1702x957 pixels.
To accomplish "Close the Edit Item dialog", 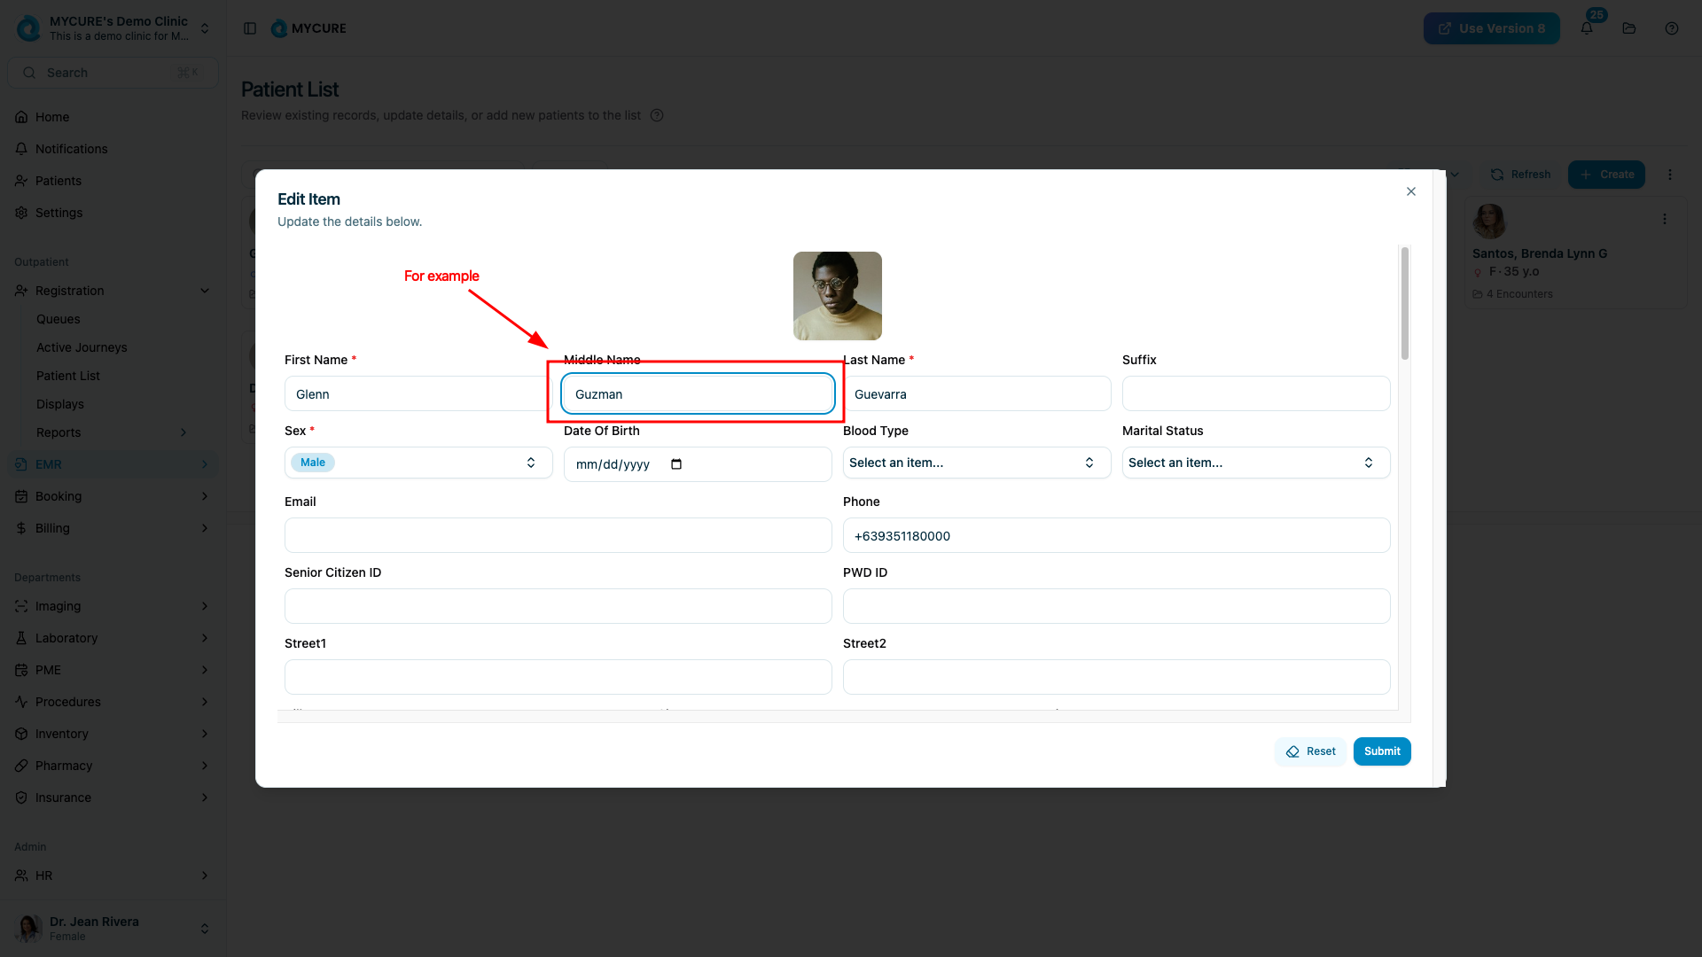I will (1411, 191).
